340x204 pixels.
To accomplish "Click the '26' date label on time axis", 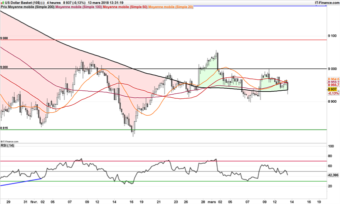I will (186, 202).
